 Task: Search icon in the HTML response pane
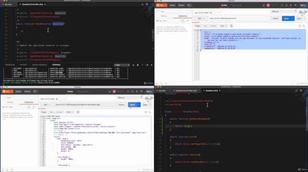point(150,112)
